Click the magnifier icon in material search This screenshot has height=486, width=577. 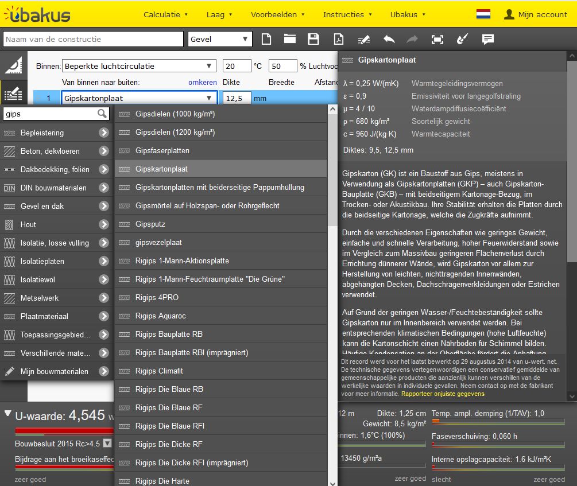[x=102, y=114]
